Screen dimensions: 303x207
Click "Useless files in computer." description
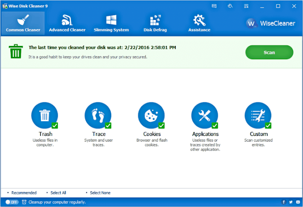click(45, 143)
